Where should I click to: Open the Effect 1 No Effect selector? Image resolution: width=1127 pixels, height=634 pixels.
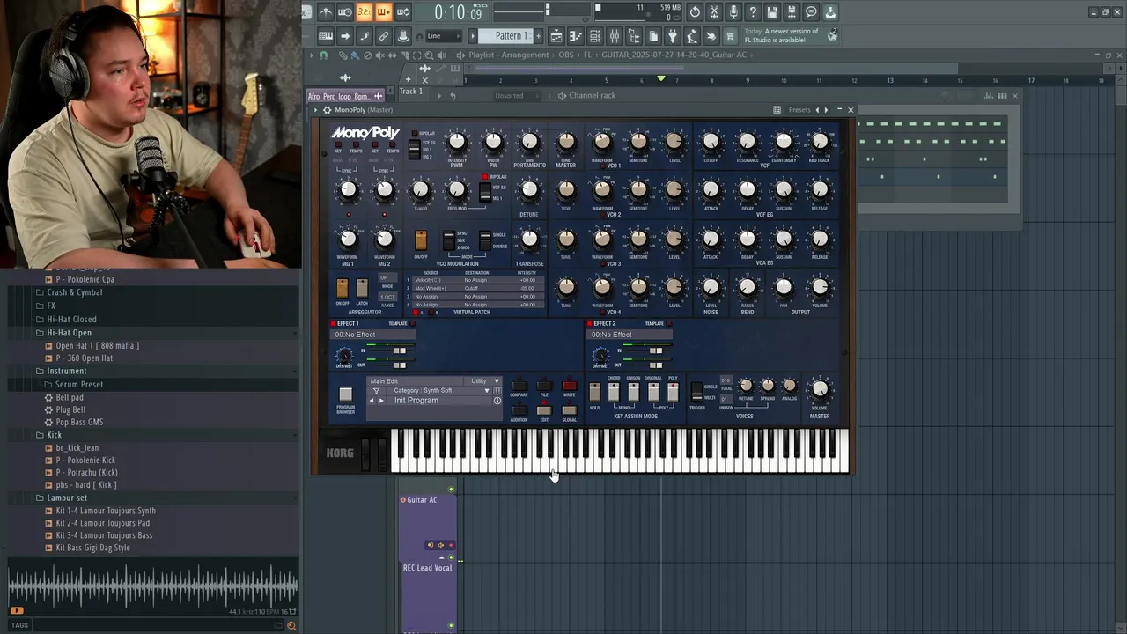pyautogui.click(x=372, y=335)
